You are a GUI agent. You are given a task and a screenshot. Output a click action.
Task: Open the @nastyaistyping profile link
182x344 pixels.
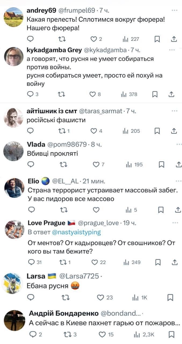coord(76,232)
